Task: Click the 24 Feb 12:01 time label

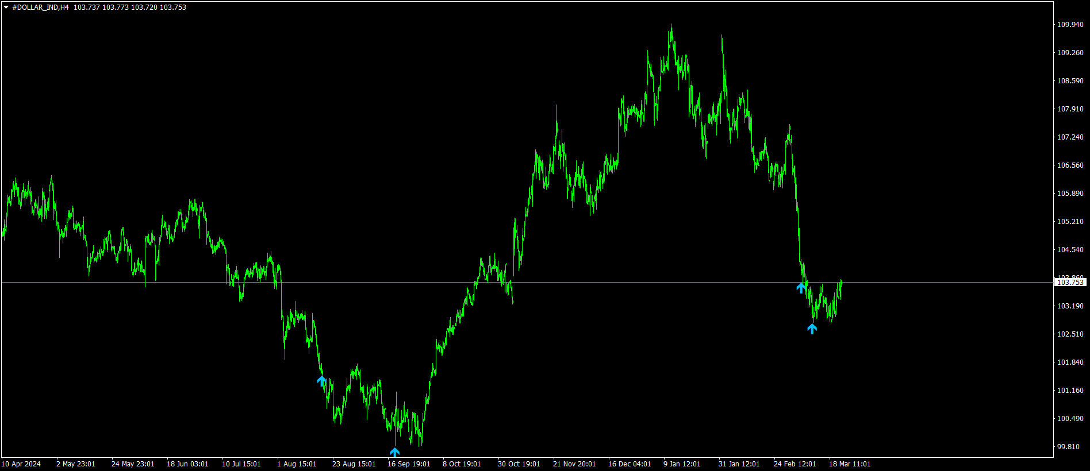Action: (795, 464)
